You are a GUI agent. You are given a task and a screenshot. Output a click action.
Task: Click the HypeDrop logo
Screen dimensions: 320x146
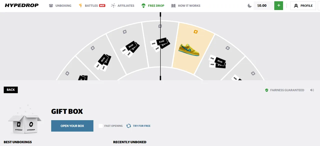(x=22, y=5)
